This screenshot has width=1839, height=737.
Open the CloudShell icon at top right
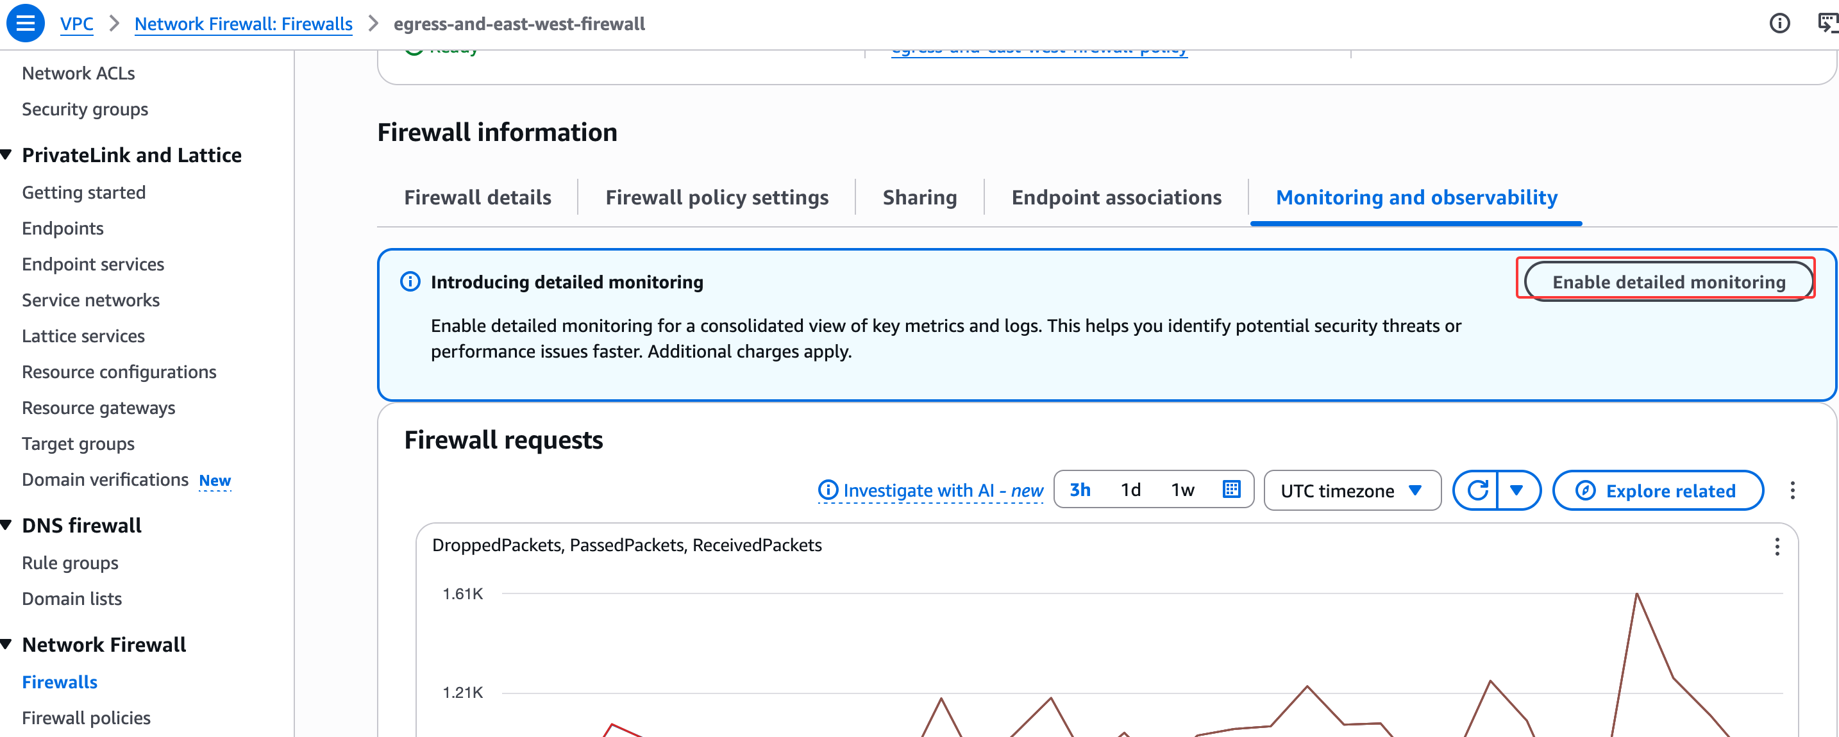click(1826, 24)
